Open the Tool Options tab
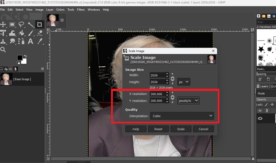276x163 pixels. [1, 69]
